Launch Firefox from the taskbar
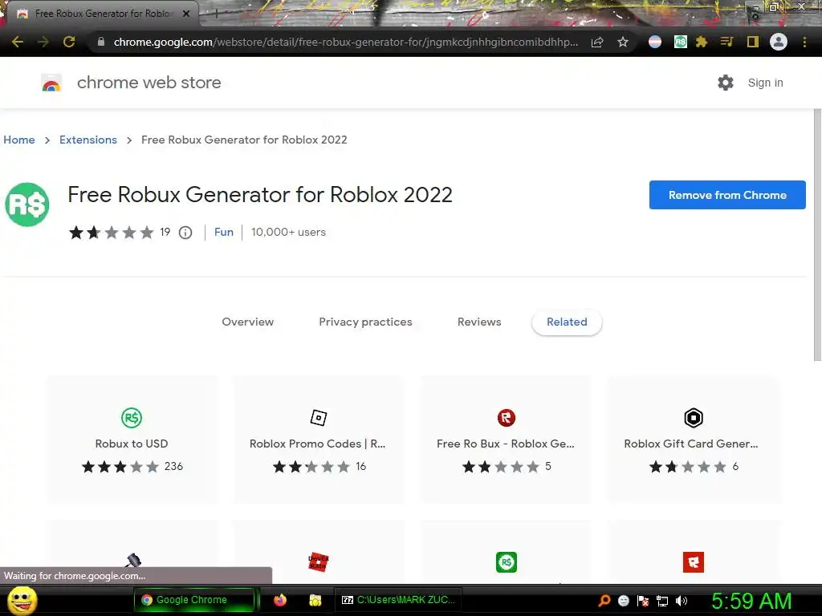 (x=280, y=600)
